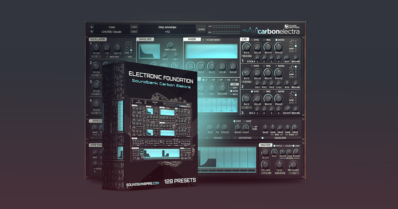Click the LEARN button

click(201, 29)
